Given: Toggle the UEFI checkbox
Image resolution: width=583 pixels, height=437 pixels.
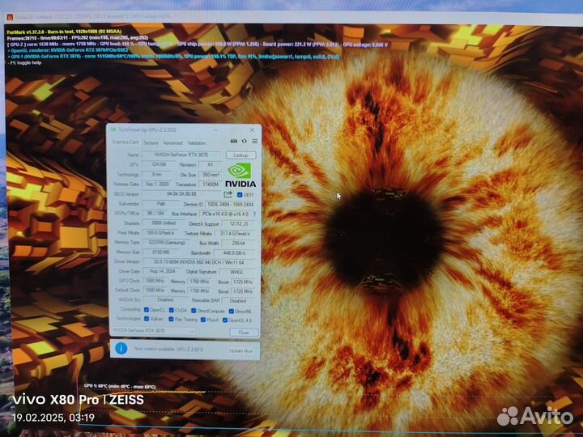Looking at the screenshot, I should [x=240, y=195].
